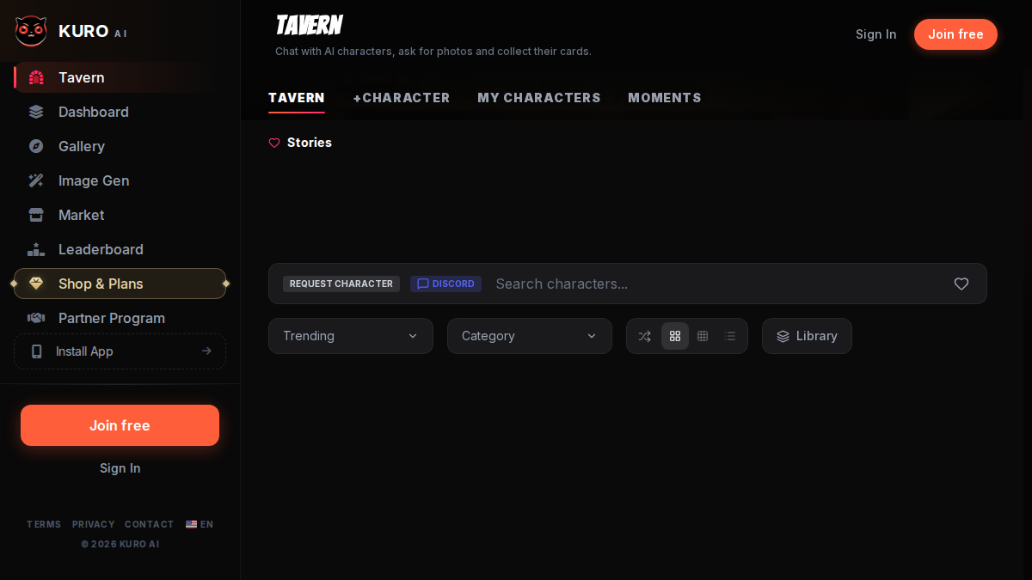Select the Image Gen wand icon

tap(36, 180)
